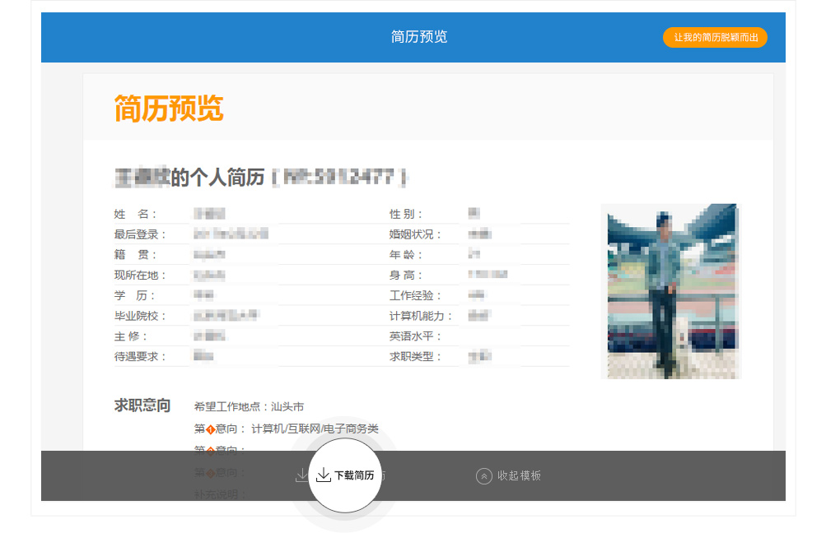The image size is (826, 533).
Task: Click the orange number 1 intention badge
Action: (x=210, y=429)
